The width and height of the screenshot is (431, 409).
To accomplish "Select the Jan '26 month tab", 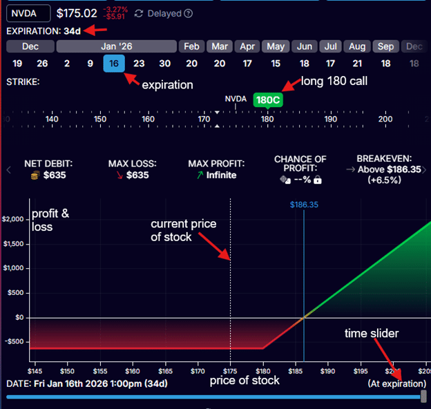I will 117,46.
